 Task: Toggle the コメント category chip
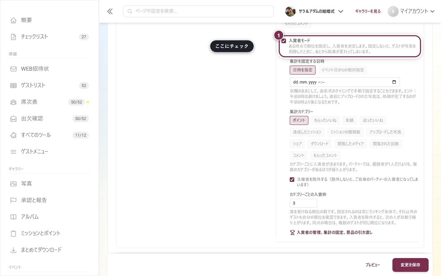(x=299, y=155)
